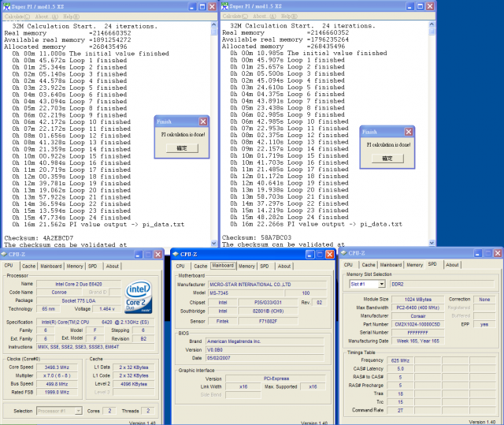Maximize the right Super PI window

(420, 6)
